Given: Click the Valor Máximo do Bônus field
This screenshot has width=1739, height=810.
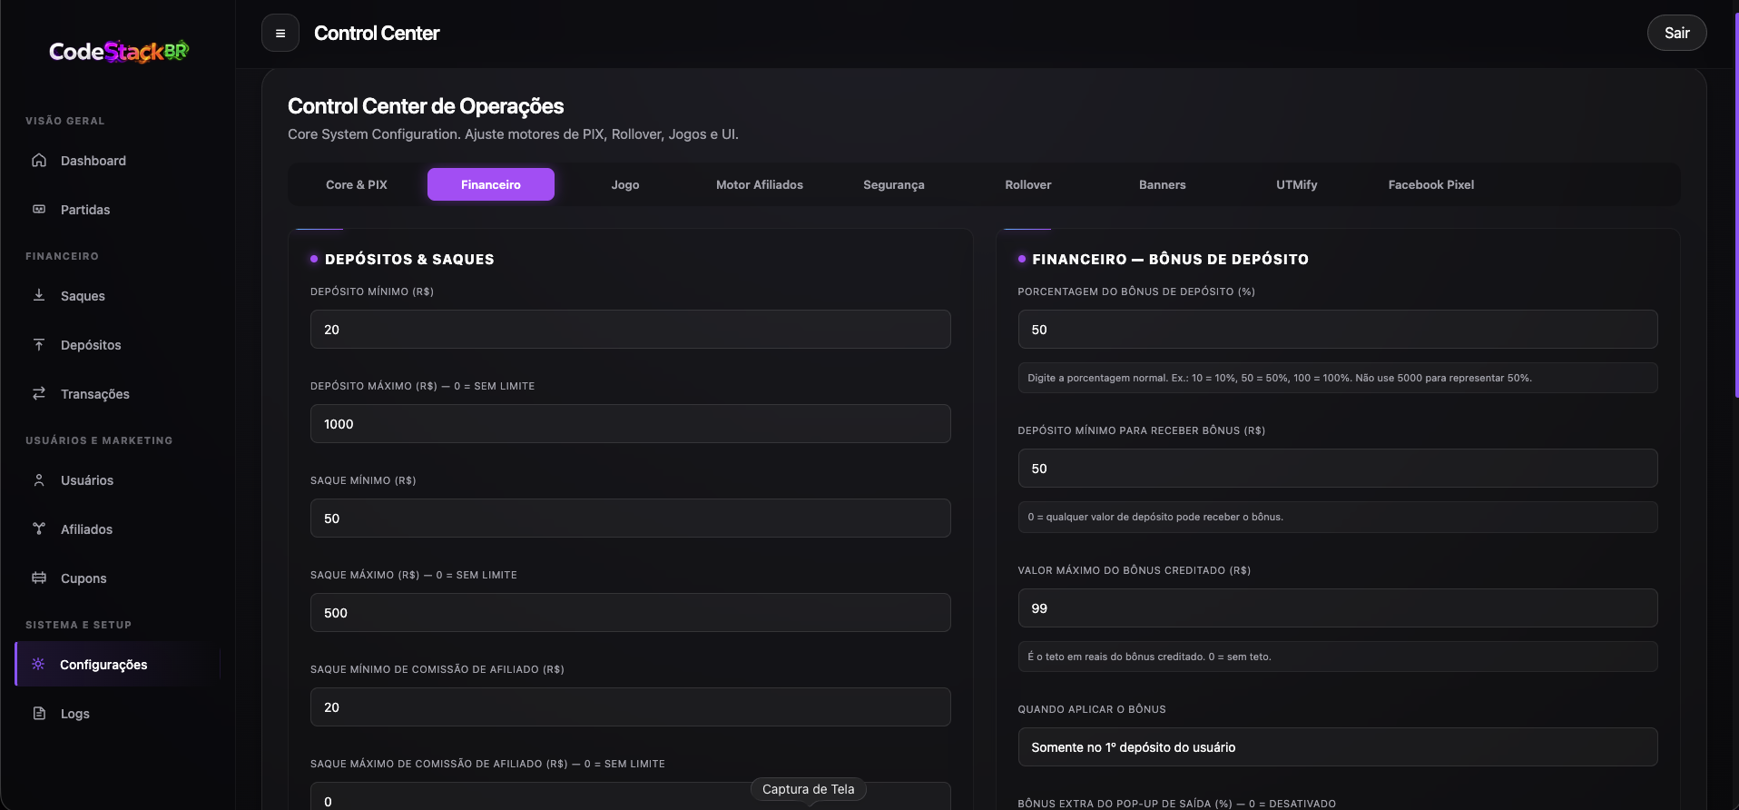Looking at the screenshot, I should point(1338,608).
